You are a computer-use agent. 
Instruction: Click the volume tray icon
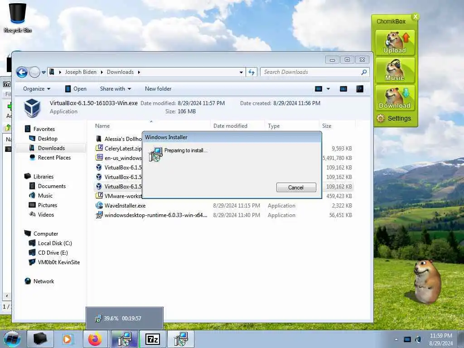(418, 339)
